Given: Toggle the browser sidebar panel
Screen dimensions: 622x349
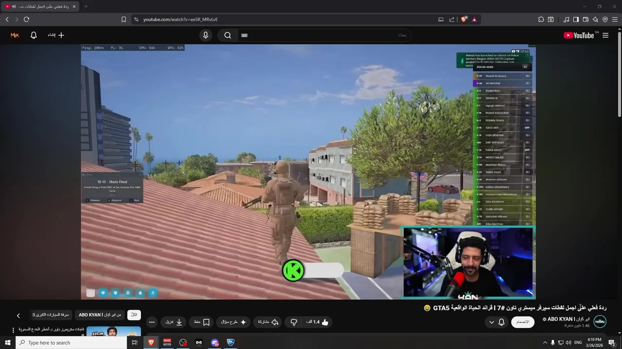Looking at the screenshot, I should [x=576, y=19].
